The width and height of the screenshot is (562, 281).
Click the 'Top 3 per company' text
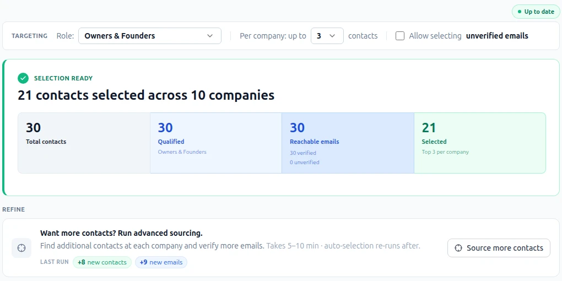(x=445, y=152)
